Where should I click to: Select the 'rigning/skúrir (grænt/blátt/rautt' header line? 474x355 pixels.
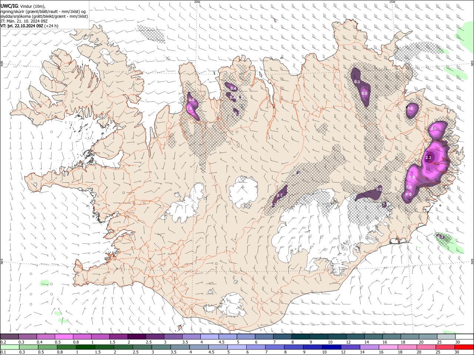click(x=43, y=11)
